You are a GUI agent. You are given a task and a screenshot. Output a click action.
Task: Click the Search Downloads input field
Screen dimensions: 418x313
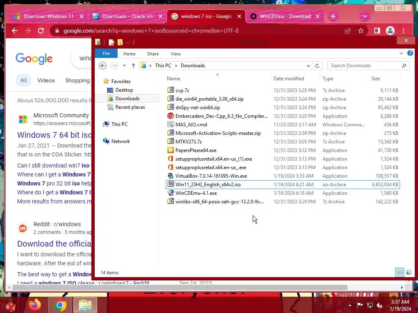click(x=369, y=66)
